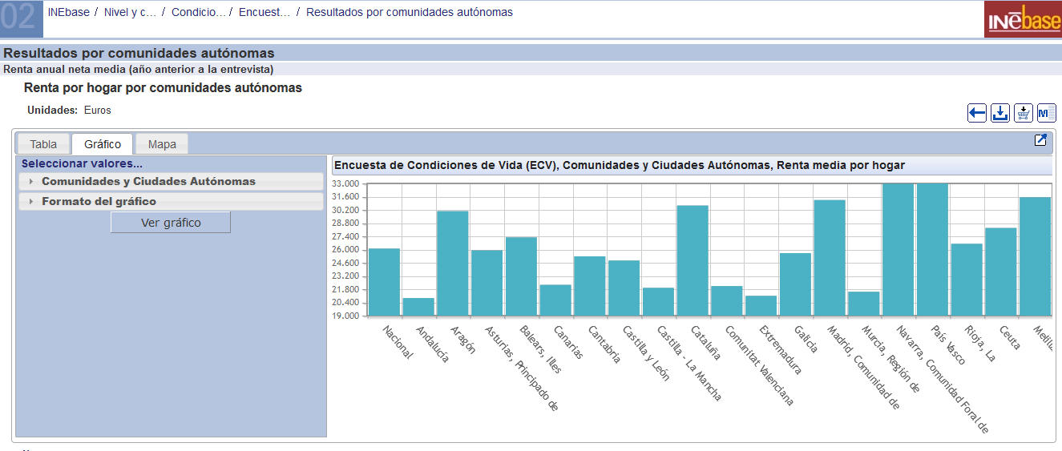Select the Andalucía bar in chart
1062x451 pixels.
point(418,307)
